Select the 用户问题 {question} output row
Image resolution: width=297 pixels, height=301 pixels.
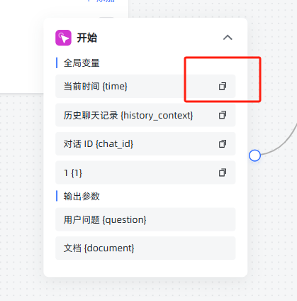[x=145, y=219]
